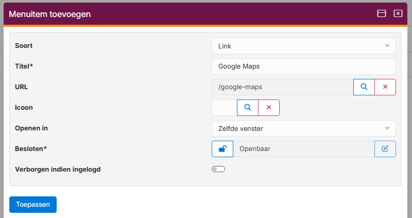Remove the selected Icoon with red X
The width and height of the screenshot is (412, 218).
click(268, 108)
